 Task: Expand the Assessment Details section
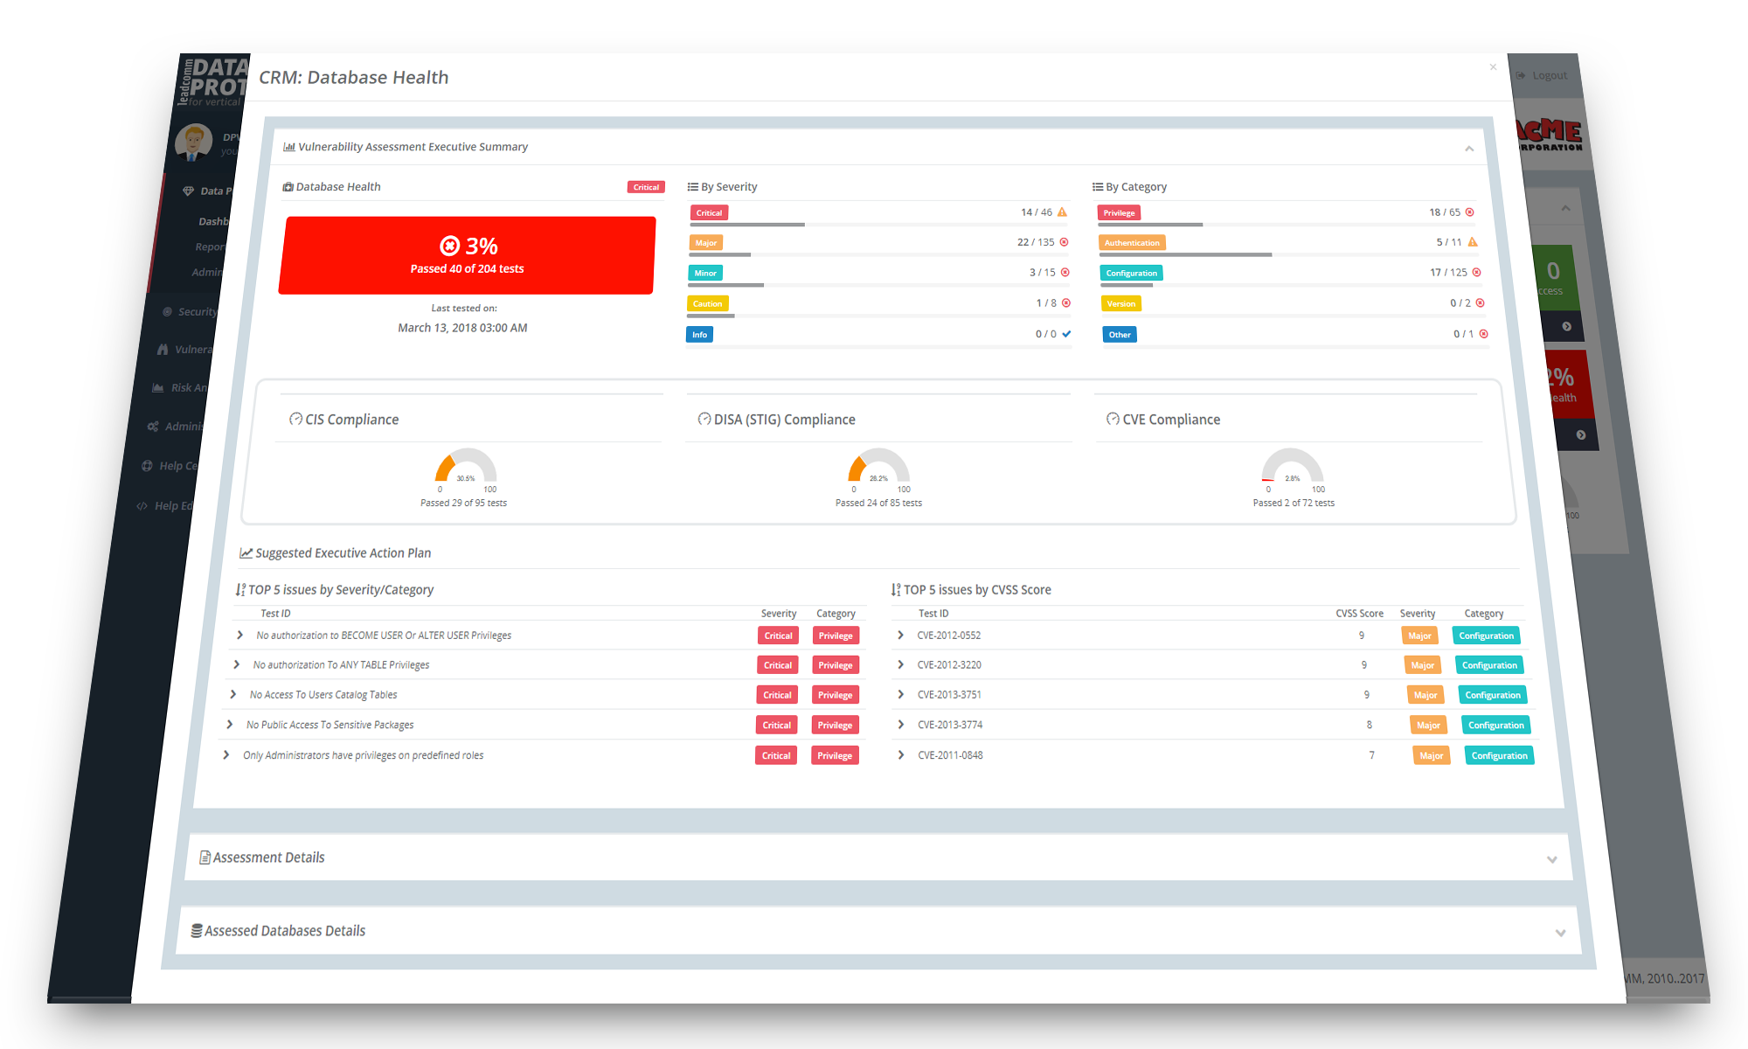[x=1551, y=859]
